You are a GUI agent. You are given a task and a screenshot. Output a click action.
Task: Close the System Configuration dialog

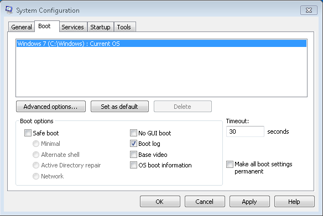click(309, 10)
